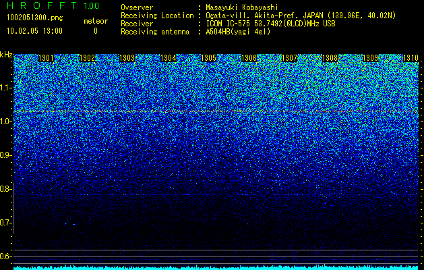Click the 0.8 frequency axis label
The height and width of the screenshot is (270, 424).
click(6, 189)
